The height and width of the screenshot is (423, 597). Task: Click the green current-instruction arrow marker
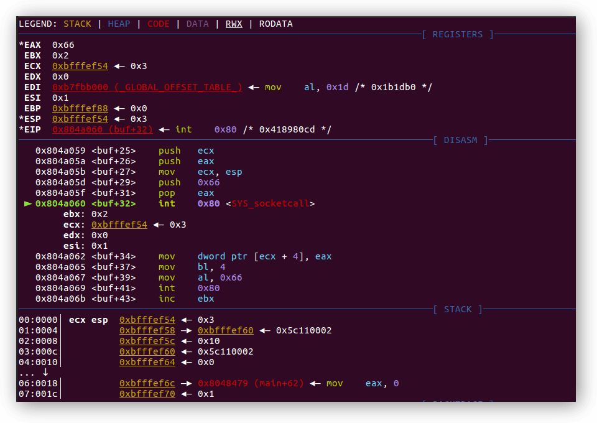coord(27,203)
